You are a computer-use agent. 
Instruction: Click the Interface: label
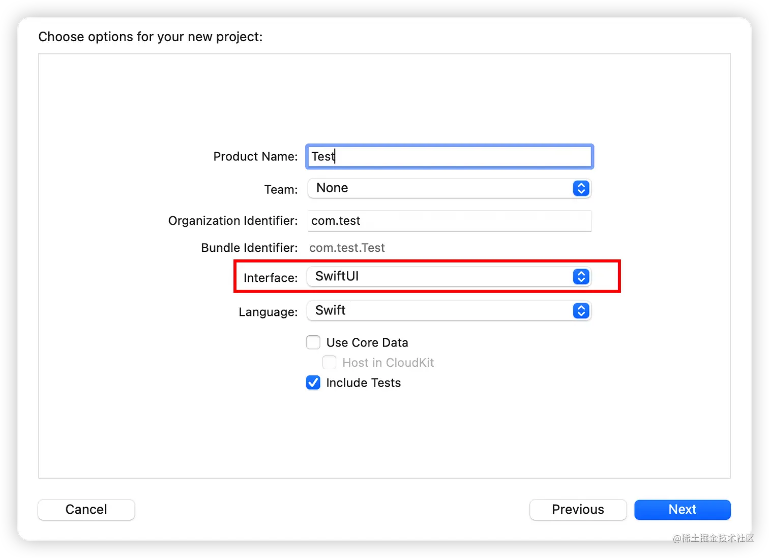point(271,278)
